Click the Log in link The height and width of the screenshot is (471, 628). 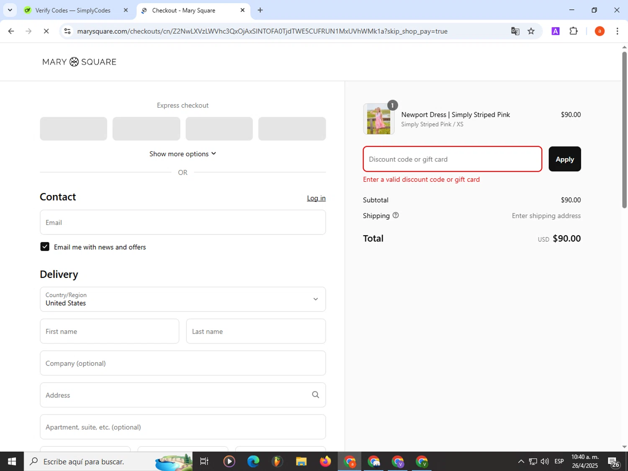pyautogui.click(x=316, y=198)
